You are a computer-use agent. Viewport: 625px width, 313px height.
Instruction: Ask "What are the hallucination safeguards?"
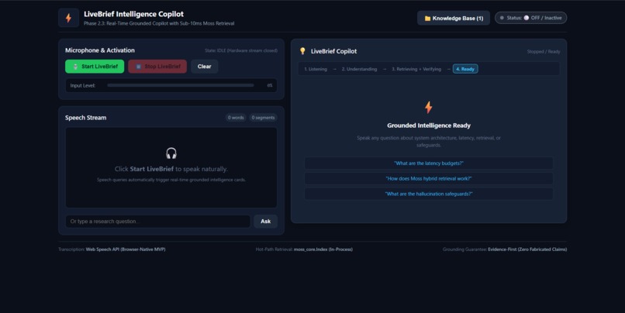pos(429,194)
